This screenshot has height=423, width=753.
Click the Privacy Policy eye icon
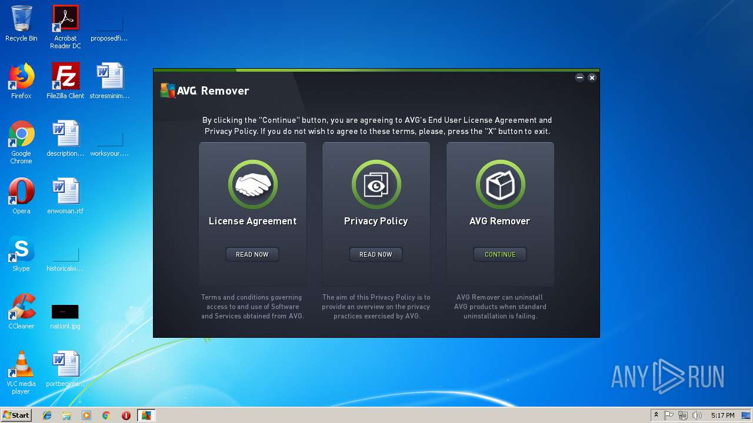(x=376, y=185)
